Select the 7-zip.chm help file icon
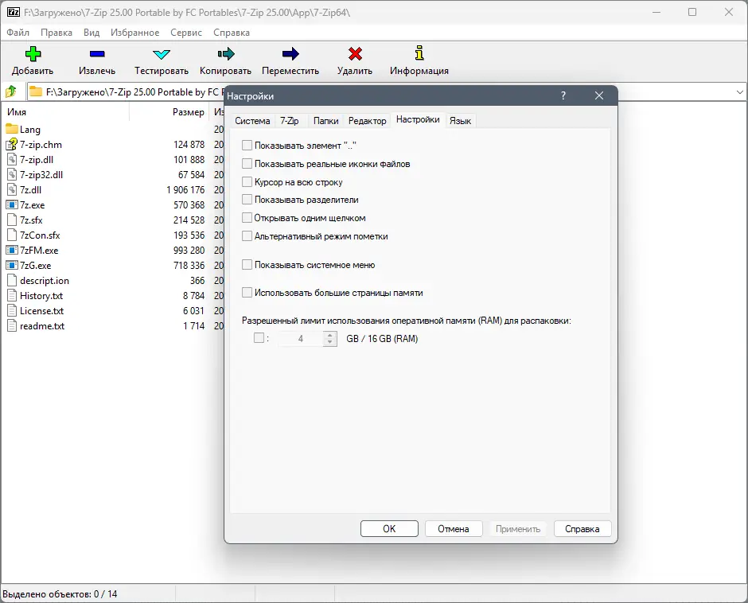 coord(12,144)
